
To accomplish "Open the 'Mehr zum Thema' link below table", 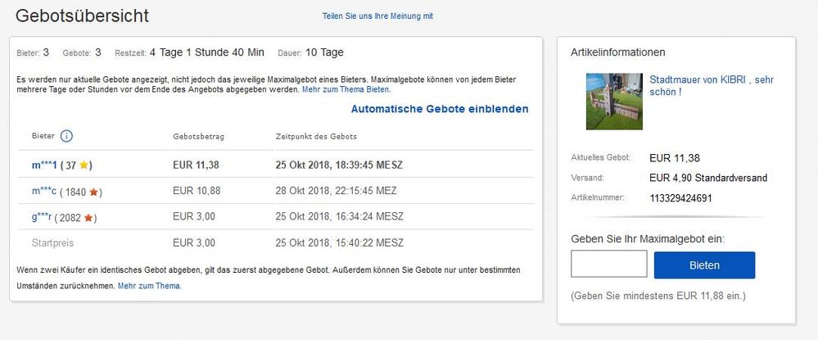I will [x=149, y=286].
